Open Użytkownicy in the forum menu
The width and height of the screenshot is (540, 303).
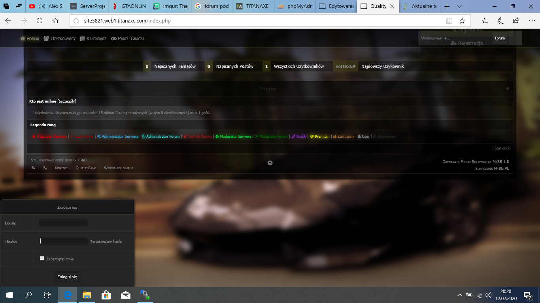pyautogui.click(x=60, y=39)
